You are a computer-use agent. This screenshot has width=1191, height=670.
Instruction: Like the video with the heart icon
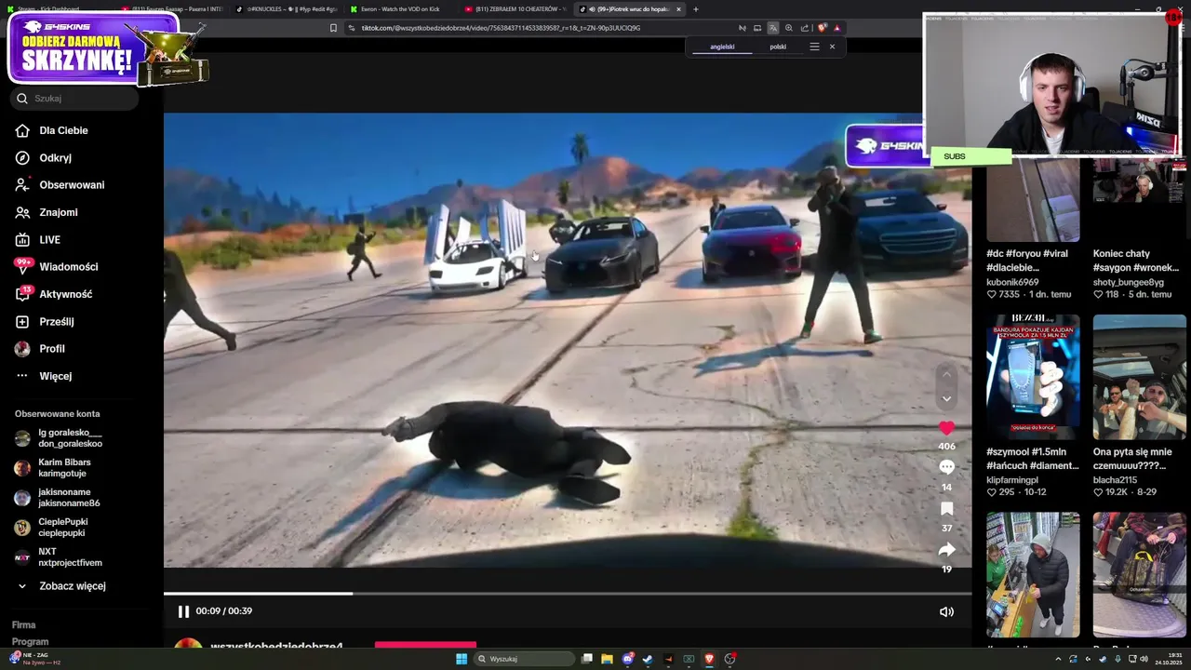946,428
